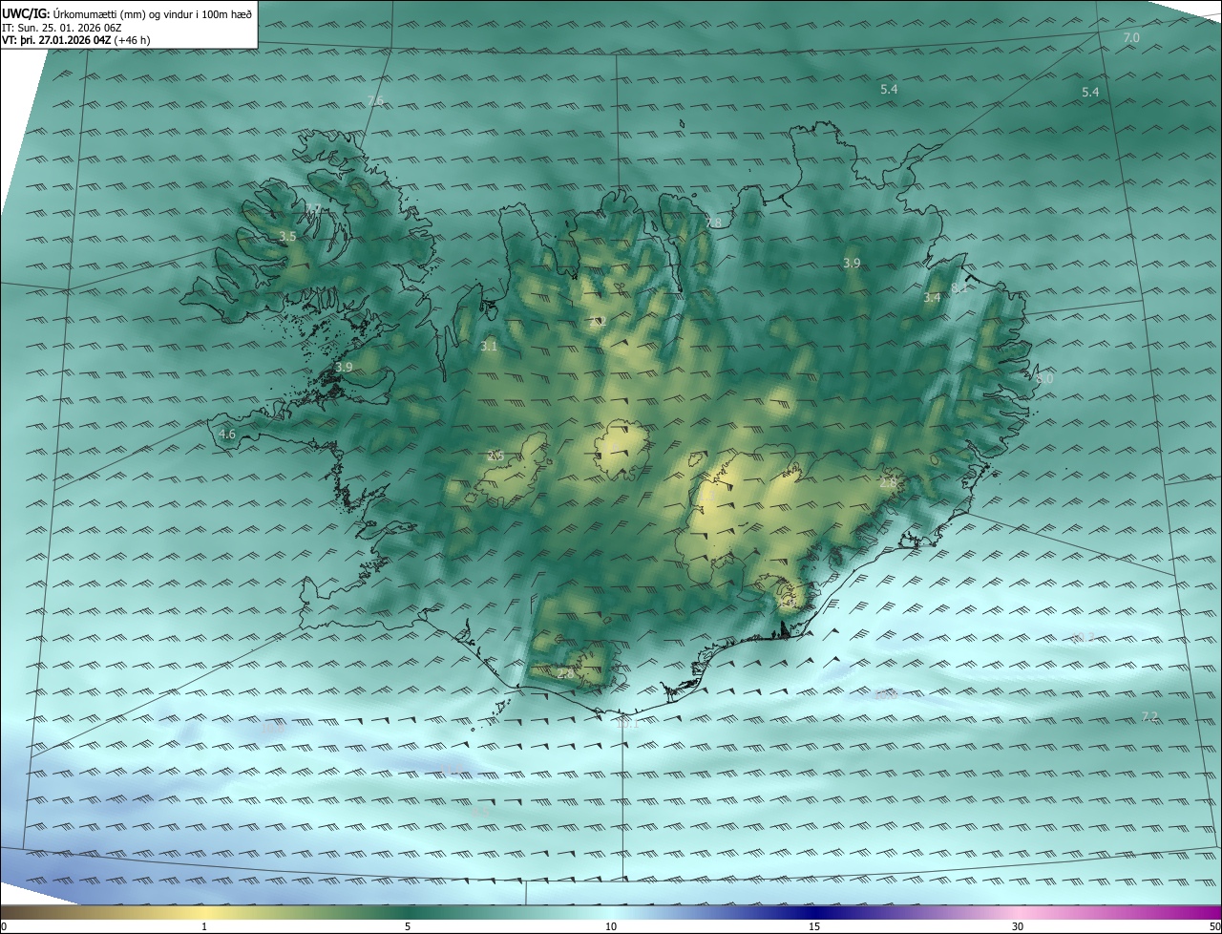The height and width of the screenshot is (934, 1222).
Task: Click the 30 tick label on the colour scale
Action: pos(1018,926)
